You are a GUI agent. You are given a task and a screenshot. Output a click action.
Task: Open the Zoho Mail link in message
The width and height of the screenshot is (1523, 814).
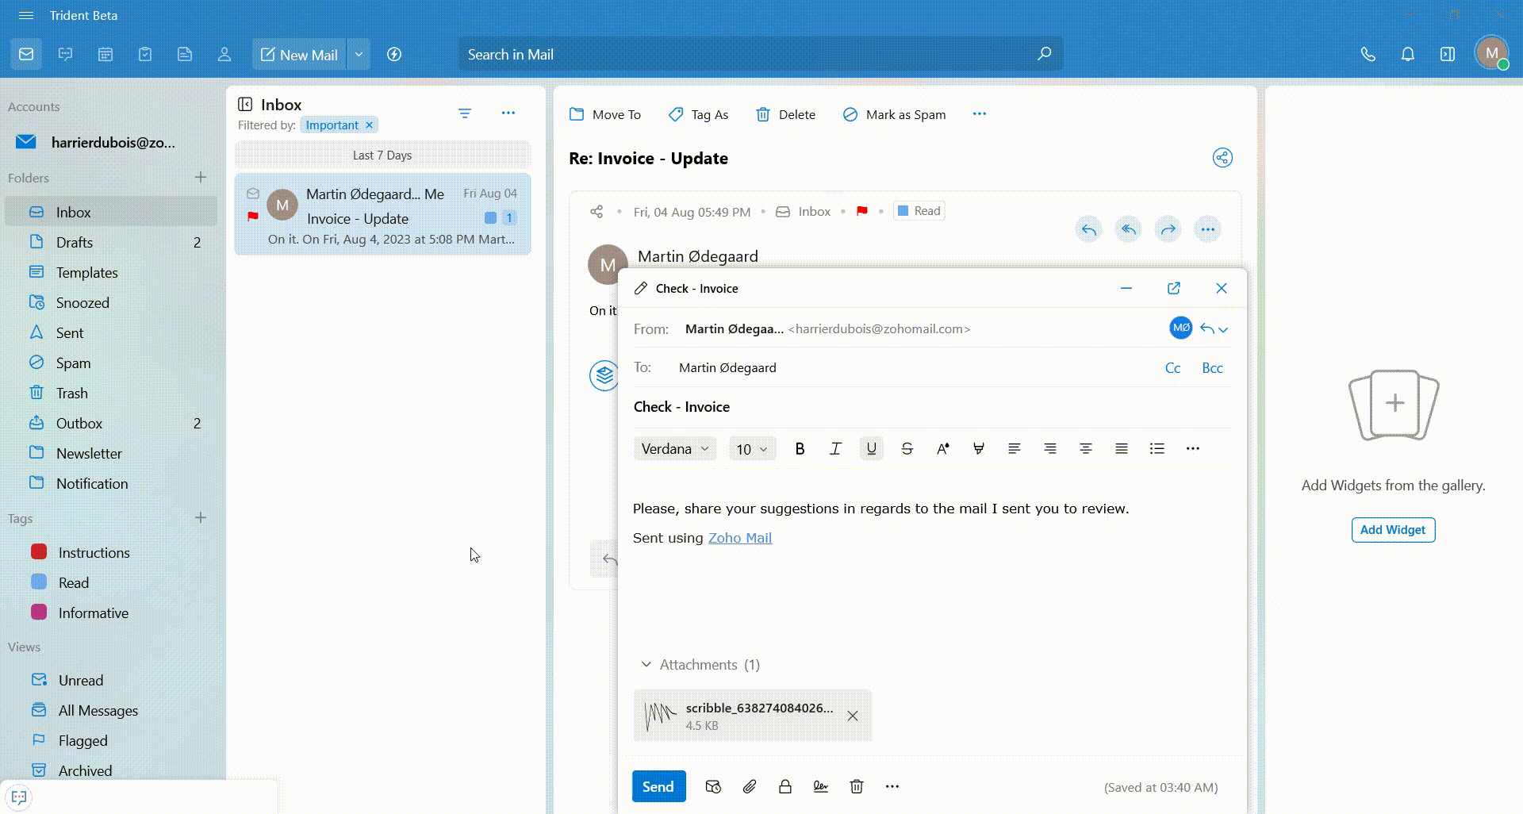pos(739,538)
